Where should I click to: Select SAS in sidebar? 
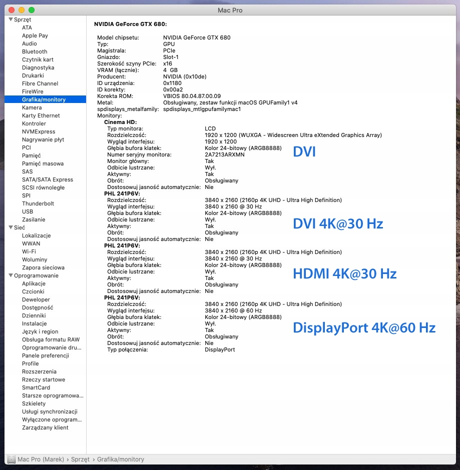(28, 171)
